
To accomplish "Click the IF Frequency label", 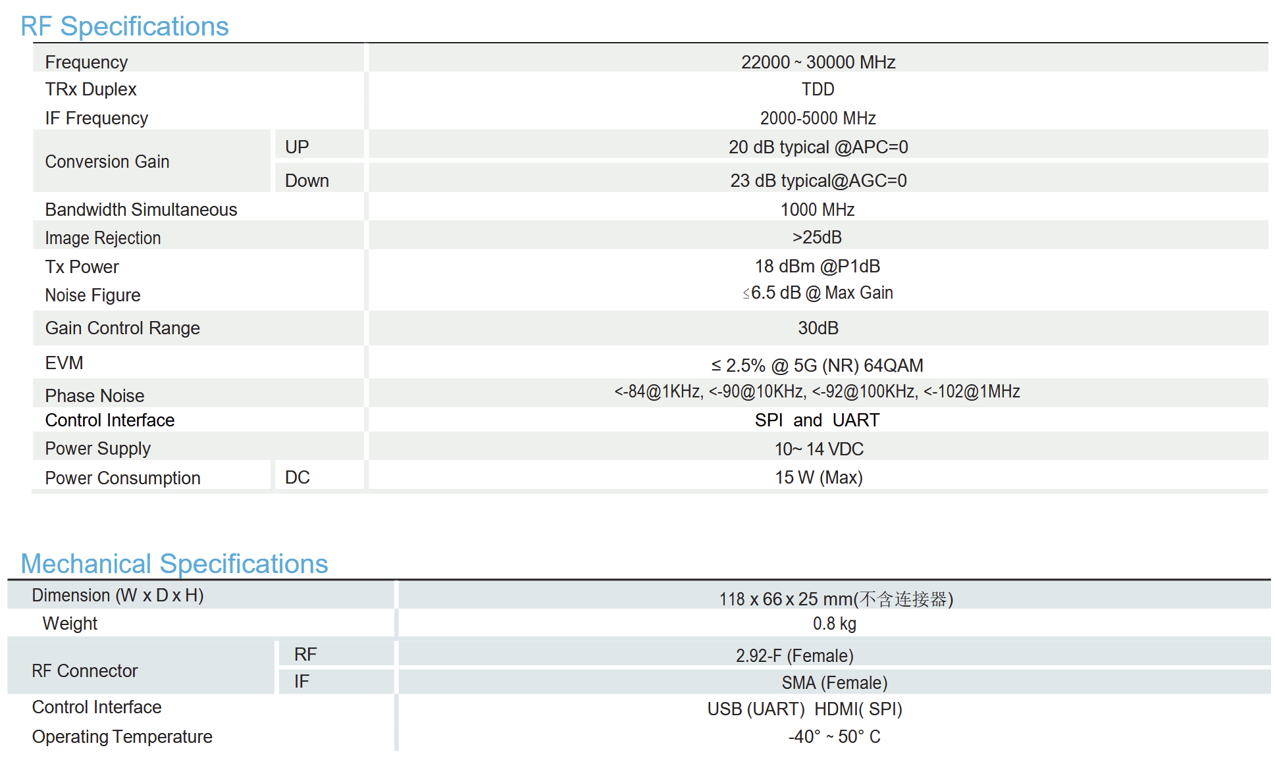I will tap(96, 118).
